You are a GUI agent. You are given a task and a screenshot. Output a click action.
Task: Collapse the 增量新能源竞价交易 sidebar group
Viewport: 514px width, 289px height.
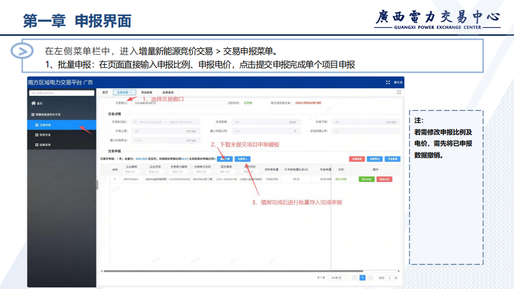click(x=91, y=115)
